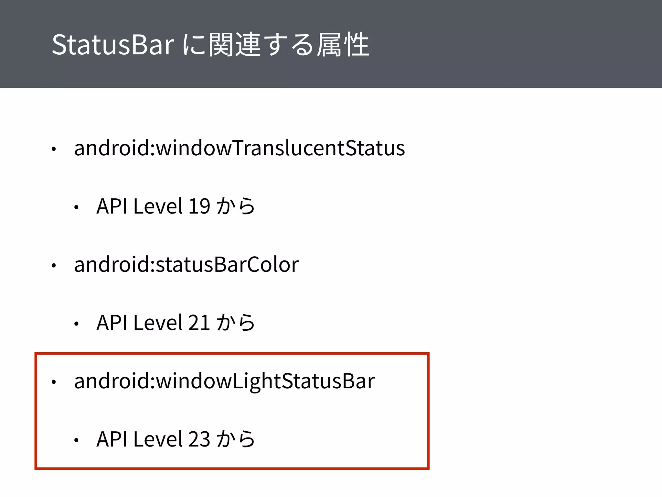The image size is (662, 497).
Task: Click the red highlight rectangle border
Action: [x=232, y=354]
